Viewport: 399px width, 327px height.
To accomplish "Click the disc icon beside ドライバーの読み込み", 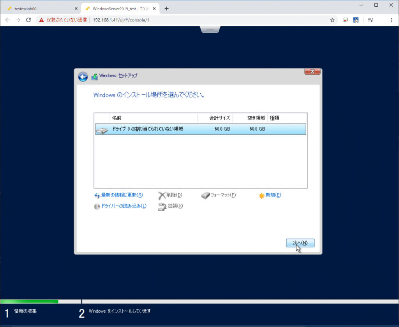I will [x=97, y=207].
